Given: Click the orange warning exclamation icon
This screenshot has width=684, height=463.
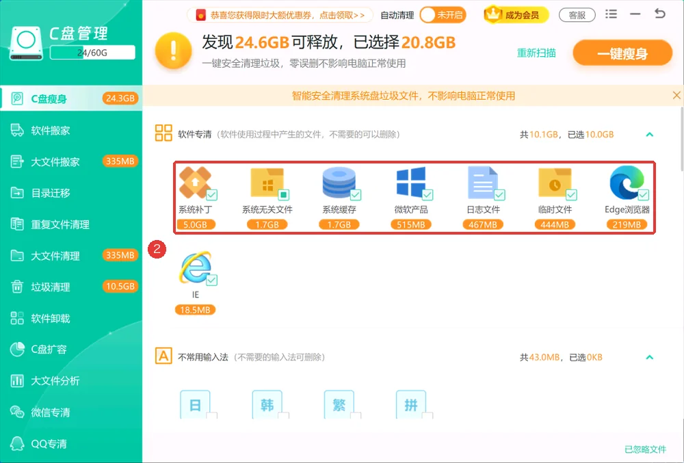Looking at the screenshot, I should click(173, 51).
